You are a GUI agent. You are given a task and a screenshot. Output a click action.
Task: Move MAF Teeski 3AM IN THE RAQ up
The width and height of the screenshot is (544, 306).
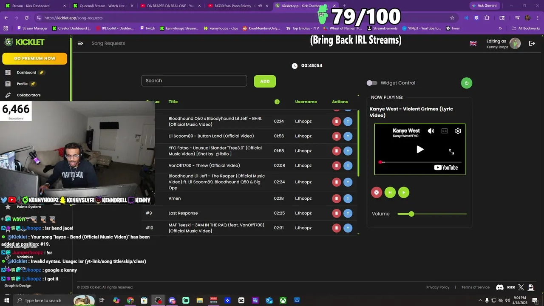coord(348,228)
